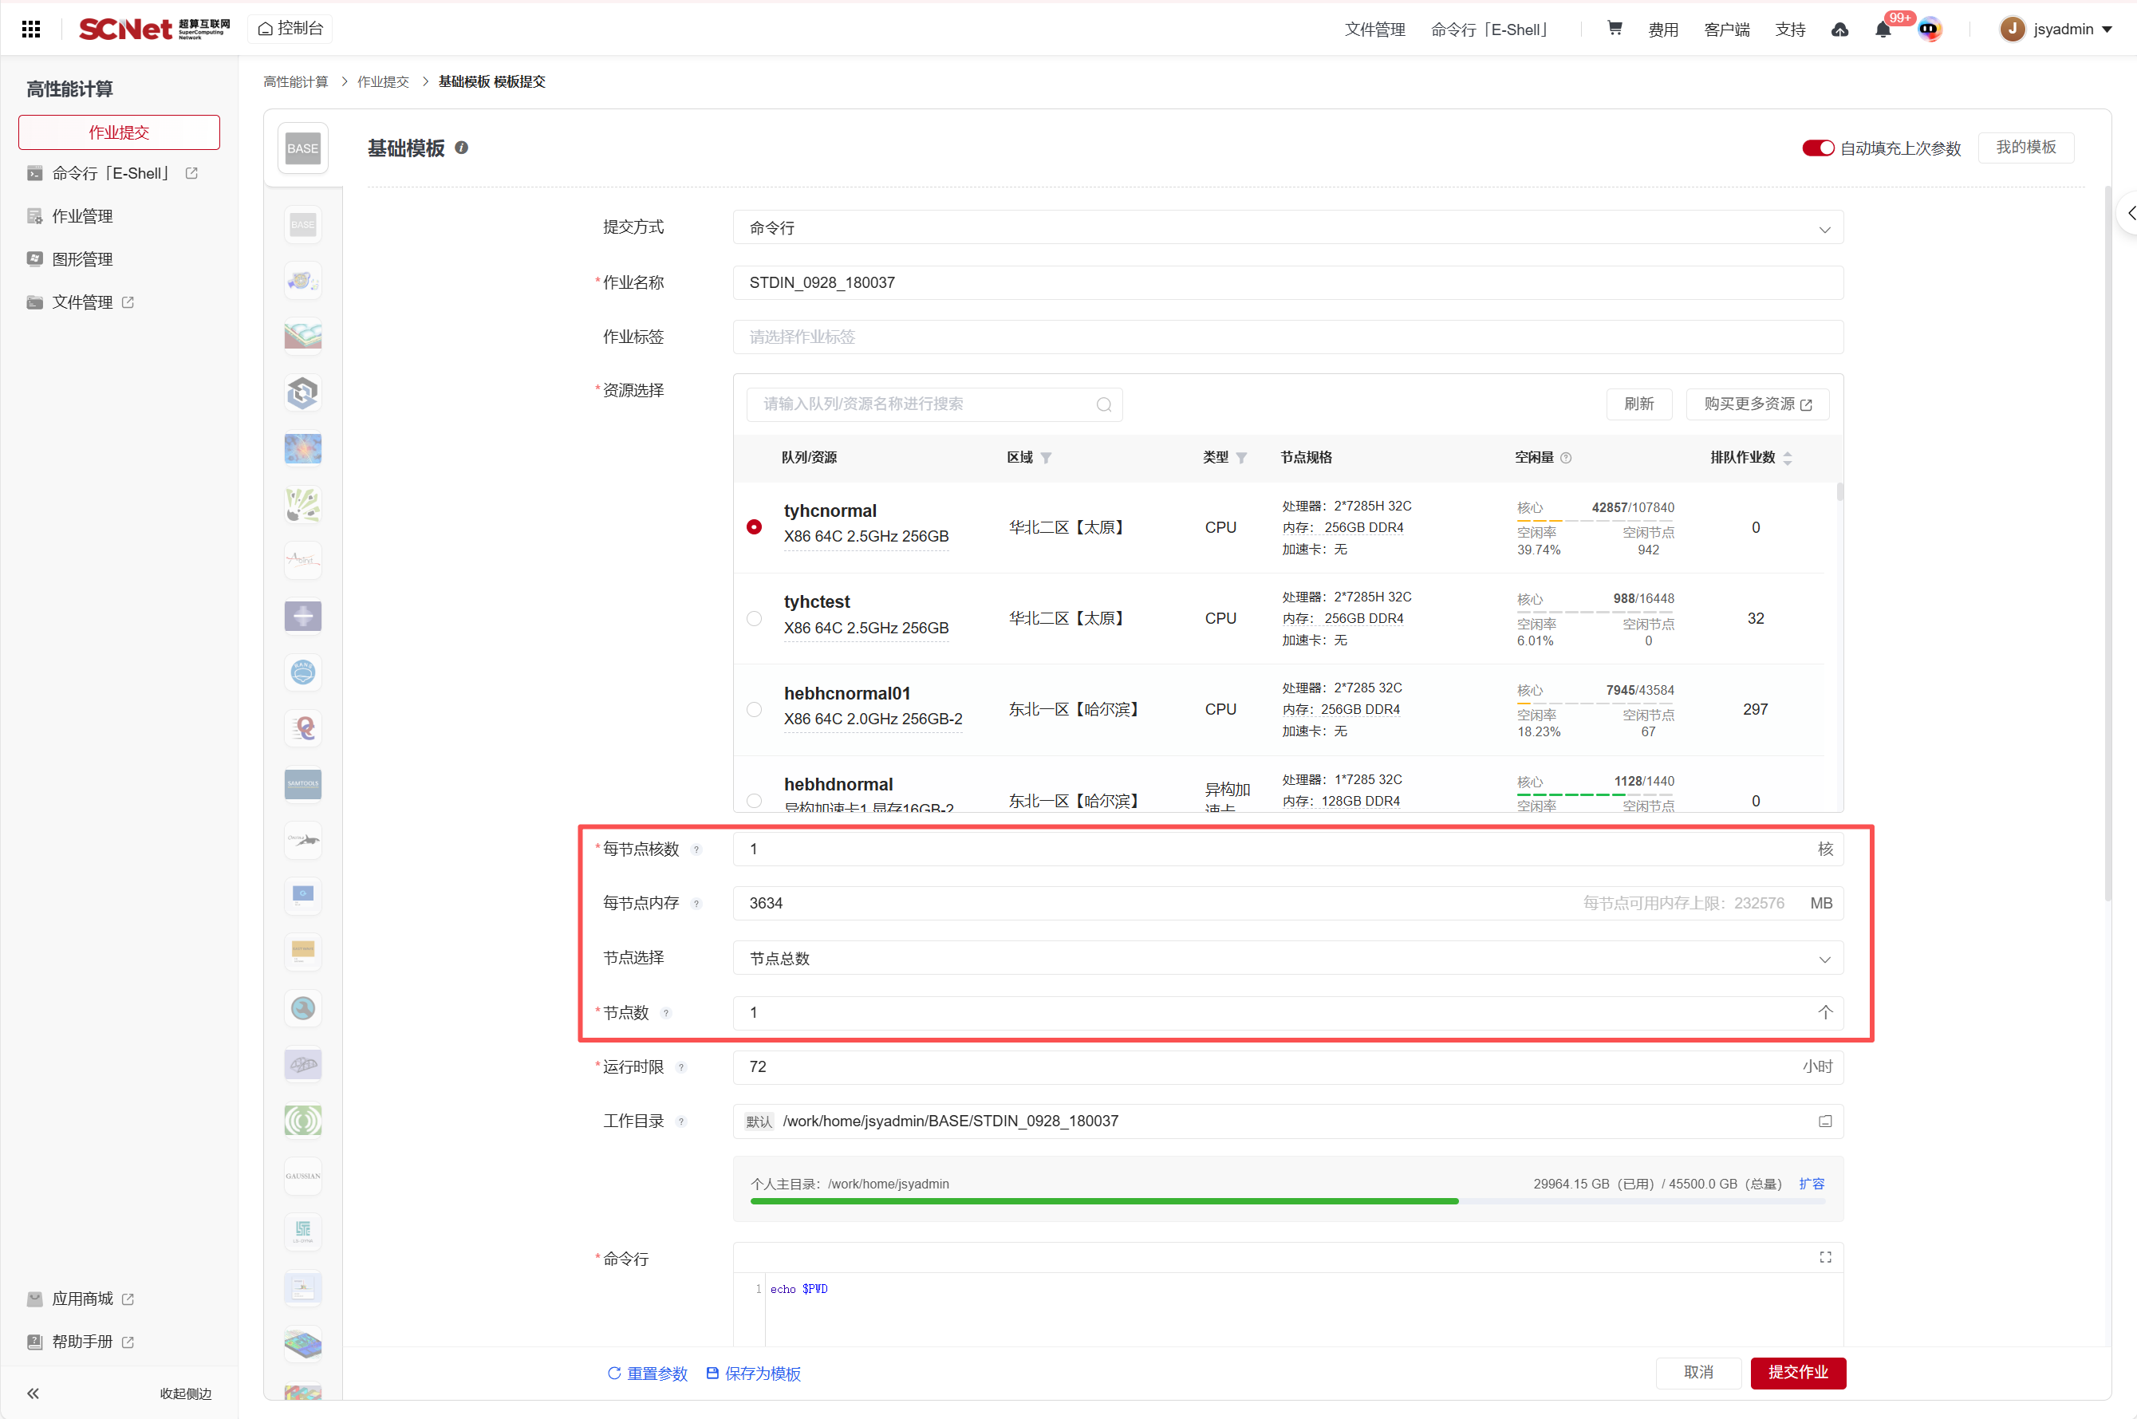Open the 节点选择 dropdown
Viewport: 2137px width, 1419px height.
pyautogui.click(x=1287, y=959)
